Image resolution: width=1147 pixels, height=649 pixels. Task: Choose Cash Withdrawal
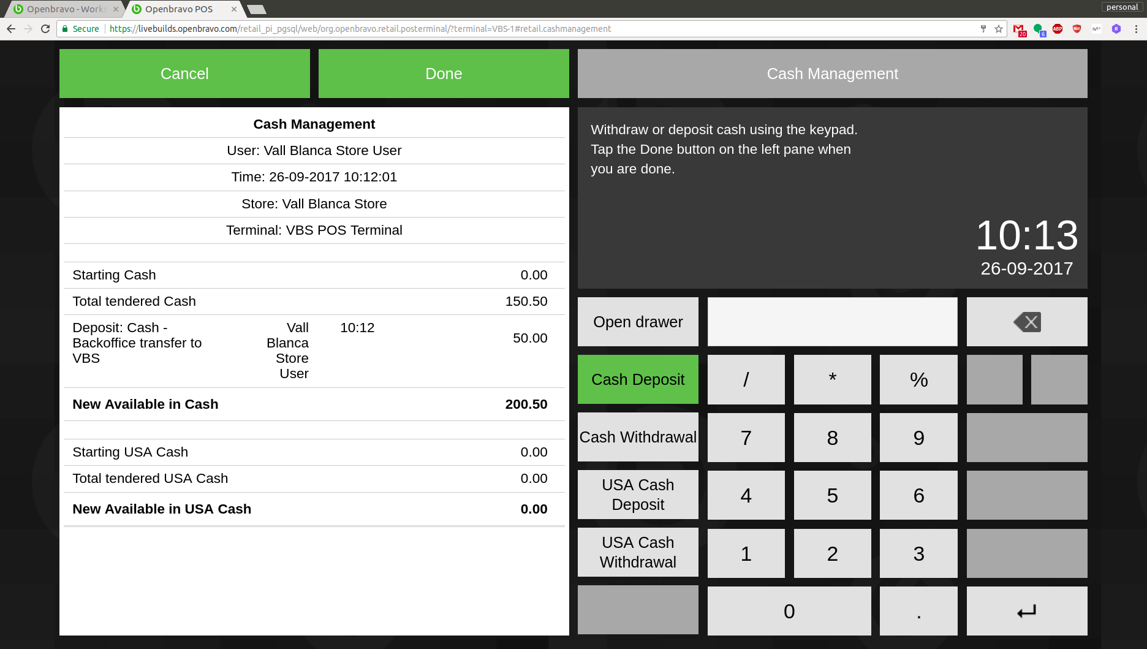(638, 437)
